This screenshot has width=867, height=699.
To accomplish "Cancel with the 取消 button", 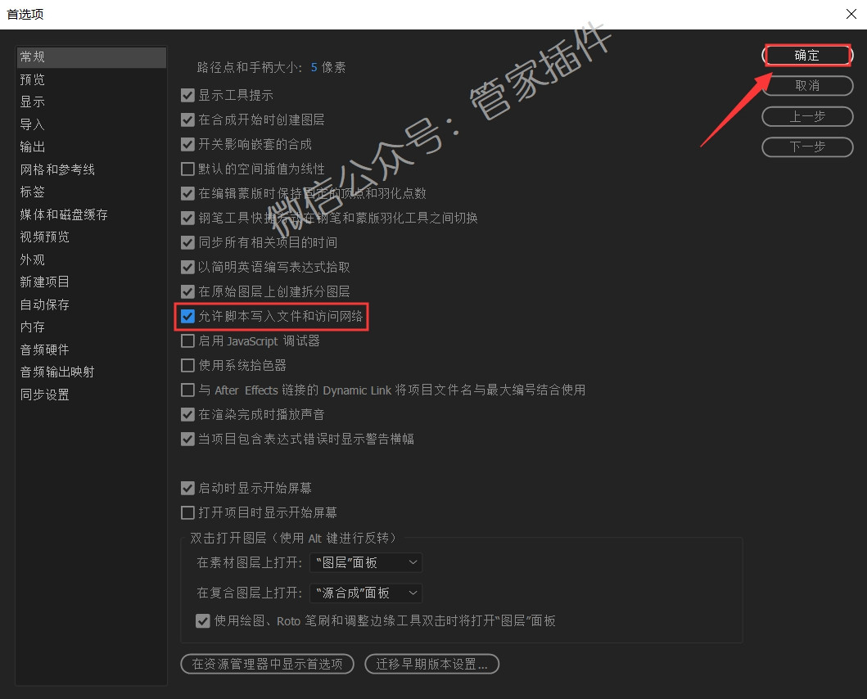I will click(x=807, y=86).
